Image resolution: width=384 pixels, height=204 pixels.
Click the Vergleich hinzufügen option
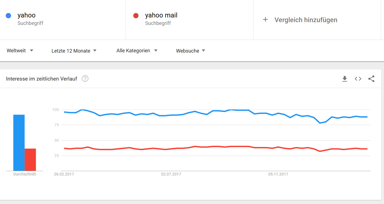(306, 20)
